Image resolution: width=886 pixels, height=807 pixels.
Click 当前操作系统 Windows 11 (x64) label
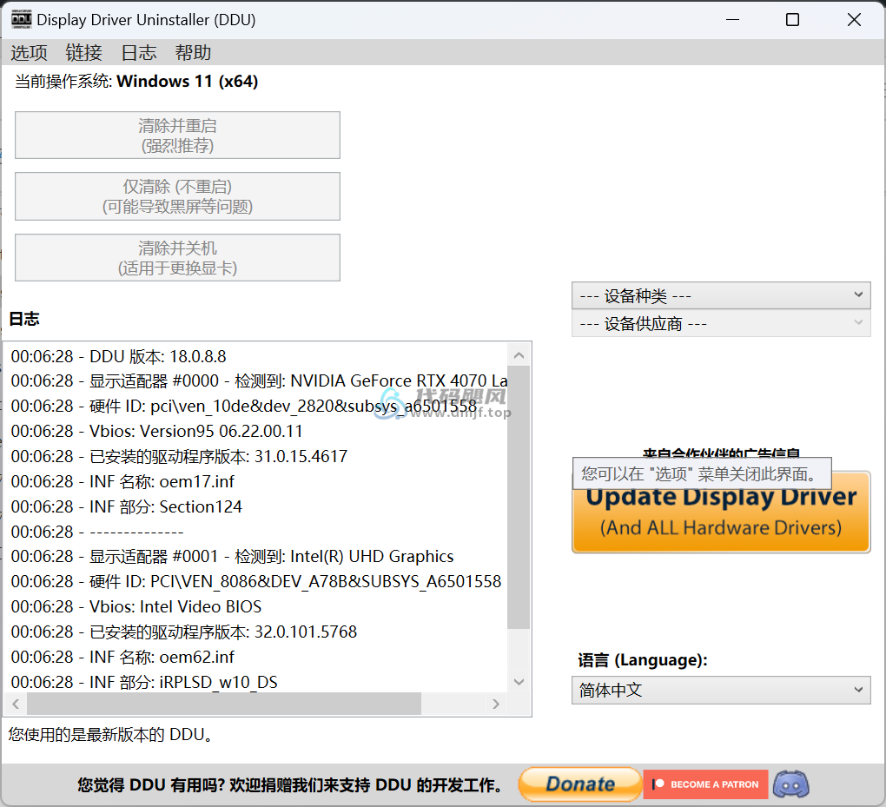136,82
